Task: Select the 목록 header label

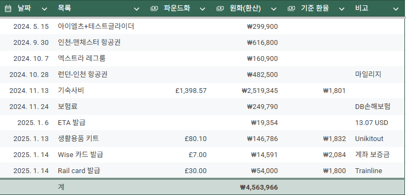Action: 64,8
